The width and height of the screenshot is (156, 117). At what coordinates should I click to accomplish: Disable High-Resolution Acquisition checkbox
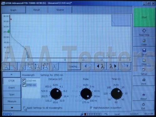91,108
